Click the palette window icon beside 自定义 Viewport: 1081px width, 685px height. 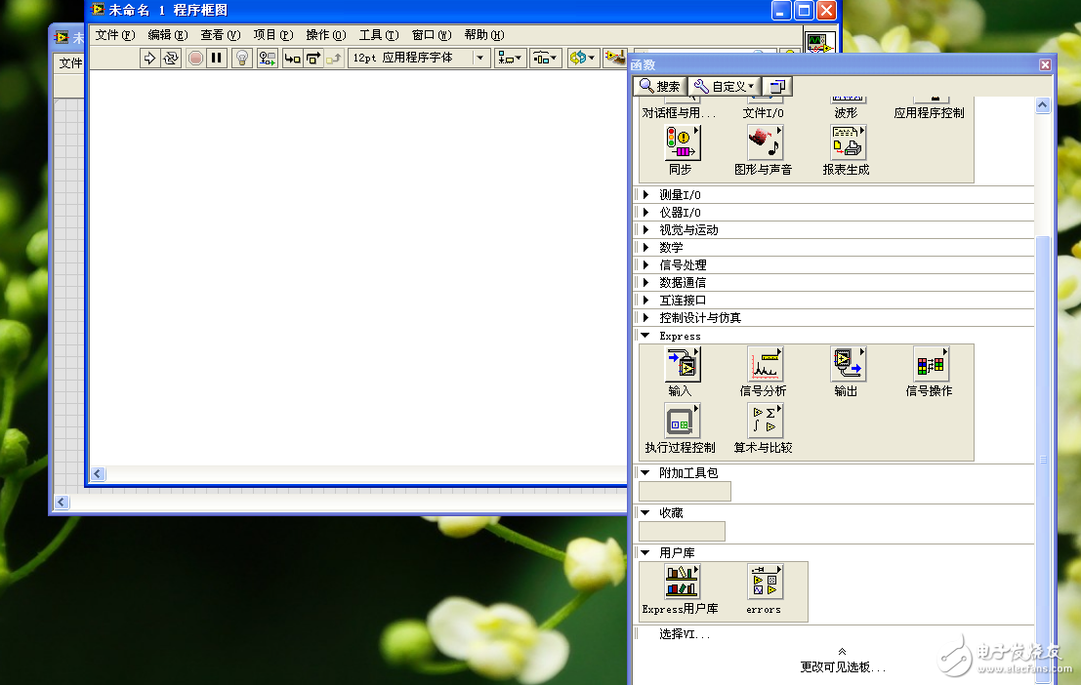click(777, 86)
